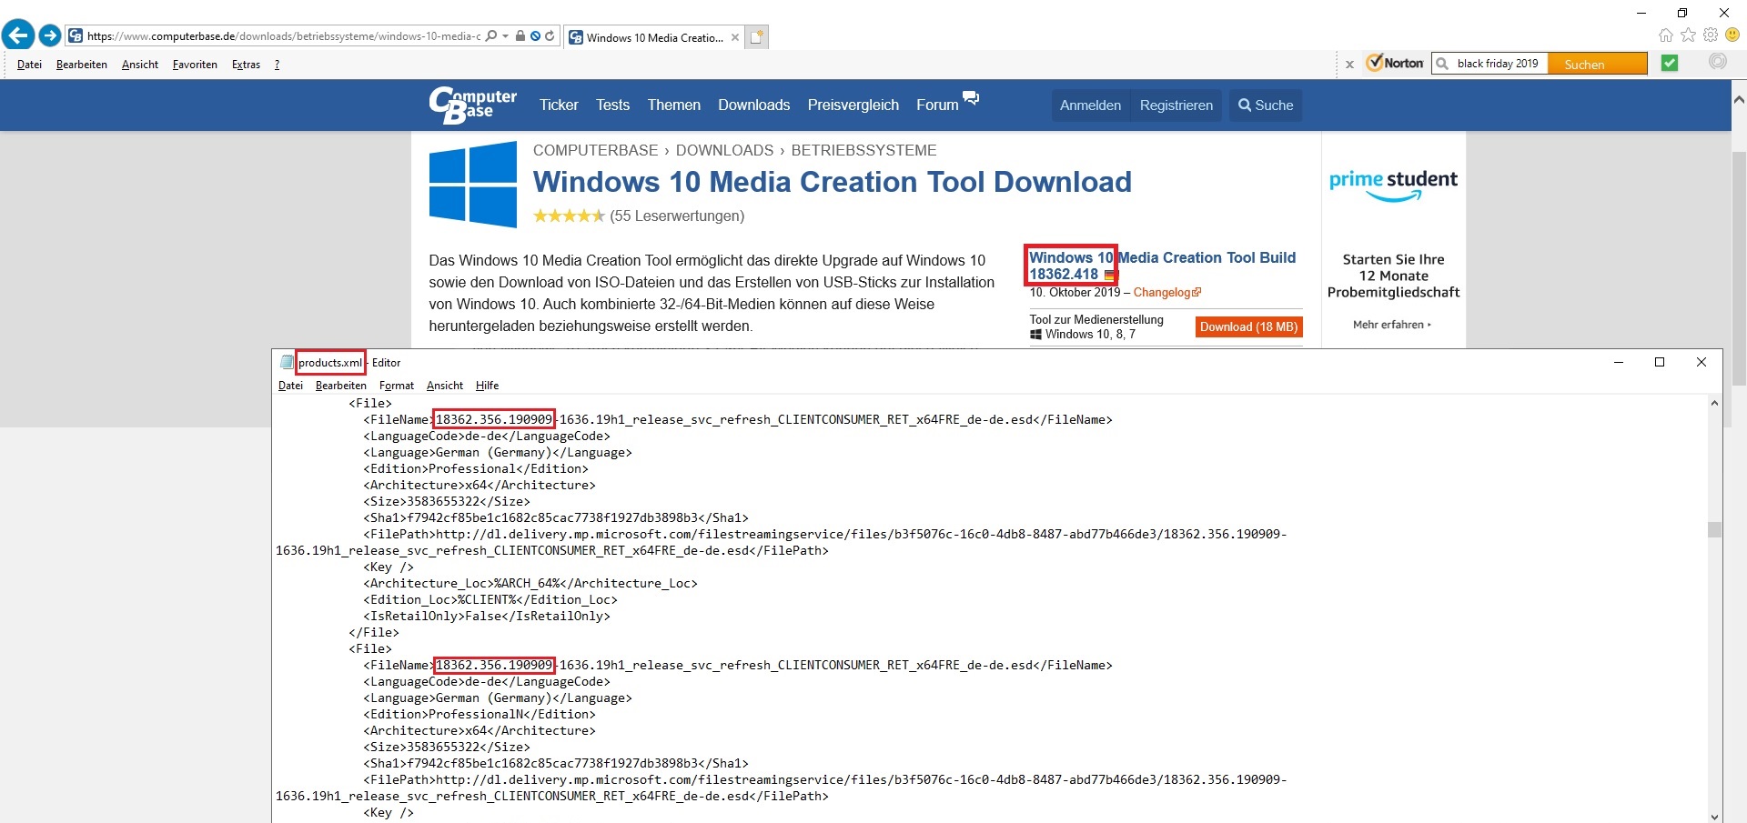Open the Media Creation Tool Build 18362.418 link
The width and height of the screenshot is (1747, 823).
pyautogui.click(x=1162, y=266)
